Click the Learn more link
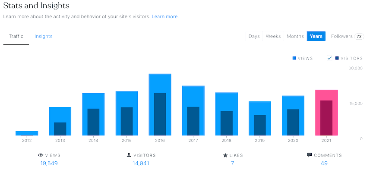 tap(165, 17)
